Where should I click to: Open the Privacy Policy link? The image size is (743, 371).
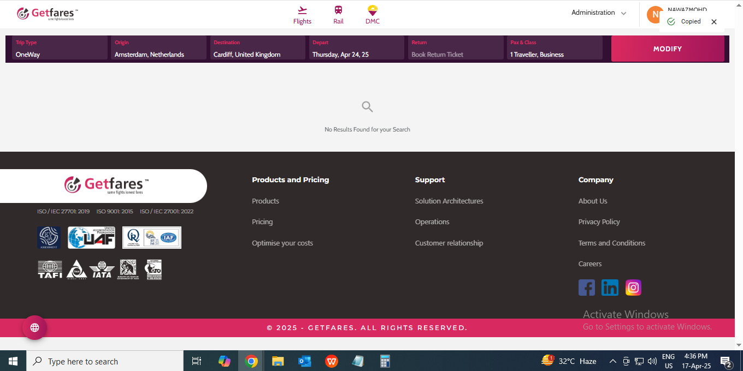[599, 222]
